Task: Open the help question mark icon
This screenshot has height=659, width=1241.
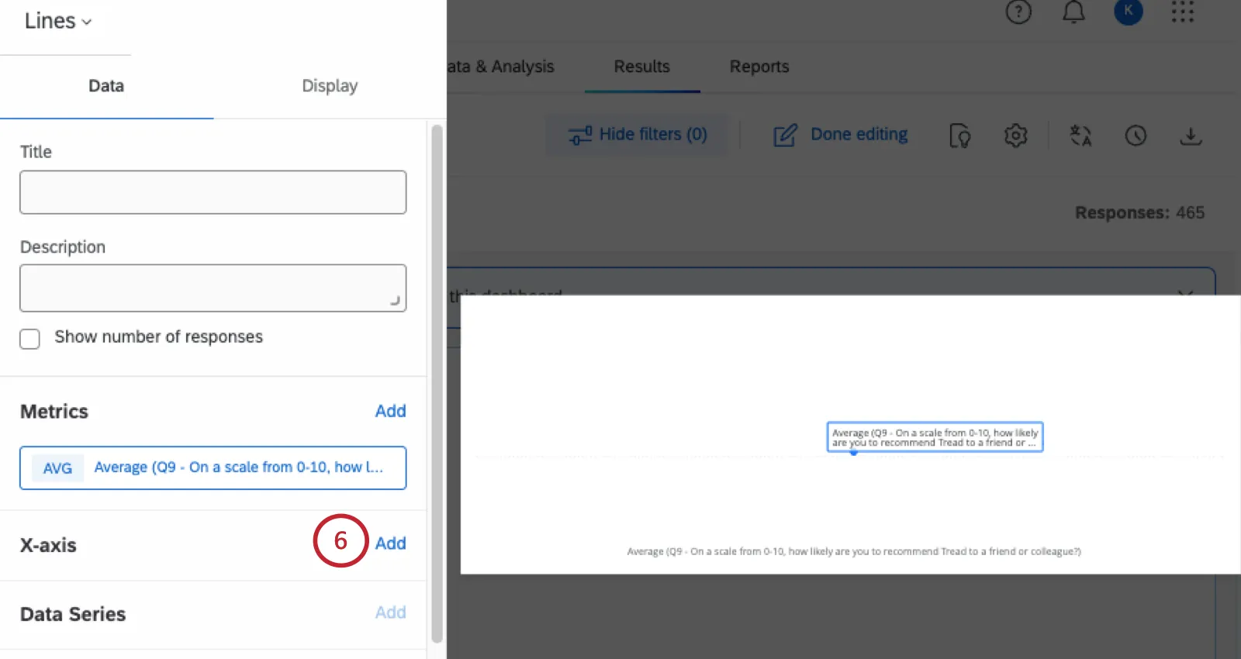Action: click(x=1018, y=12)
